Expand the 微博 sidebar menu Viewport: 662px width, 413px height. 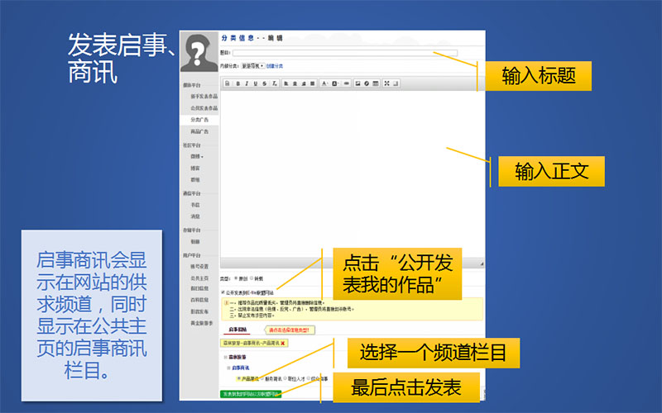tap(196, 156)
